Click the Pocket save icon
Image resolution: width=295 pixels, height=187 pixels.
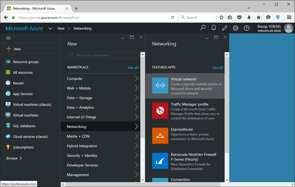(x=239, y=17)
